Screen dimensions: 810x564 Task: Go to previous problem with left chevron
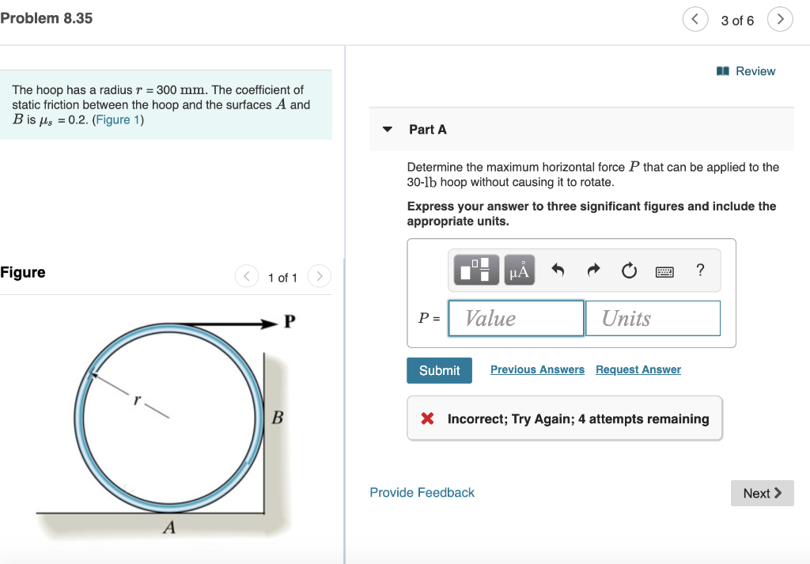tap(695, 19)
